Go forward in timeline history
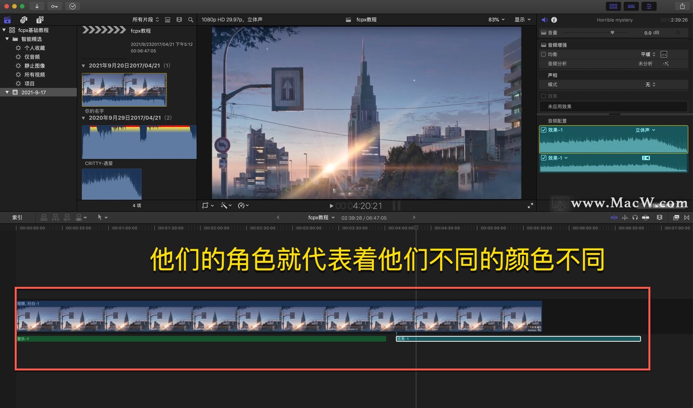 (x=414, y=218)
